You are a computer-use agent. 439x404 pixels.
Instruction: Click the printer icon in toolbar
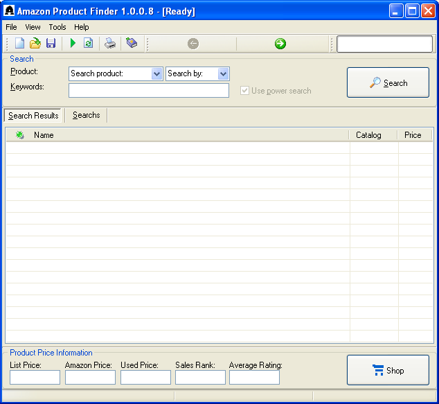coord(110,44)
